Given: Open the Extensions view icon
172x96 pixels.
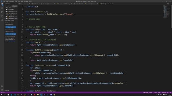Looking at the screenshot, I should coord(2,20).
